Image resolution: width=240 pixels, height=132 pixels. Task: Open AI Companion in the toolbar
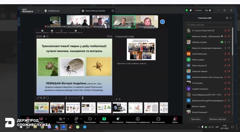[x=118, y=119]
